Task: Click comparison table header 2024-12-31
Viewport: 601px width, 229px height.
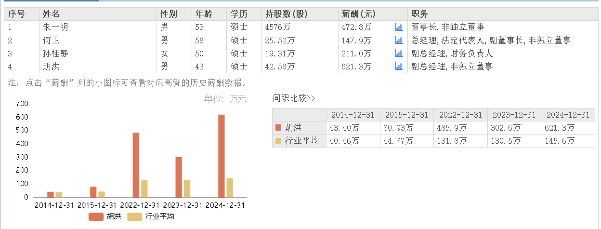Action: point(568,115)
